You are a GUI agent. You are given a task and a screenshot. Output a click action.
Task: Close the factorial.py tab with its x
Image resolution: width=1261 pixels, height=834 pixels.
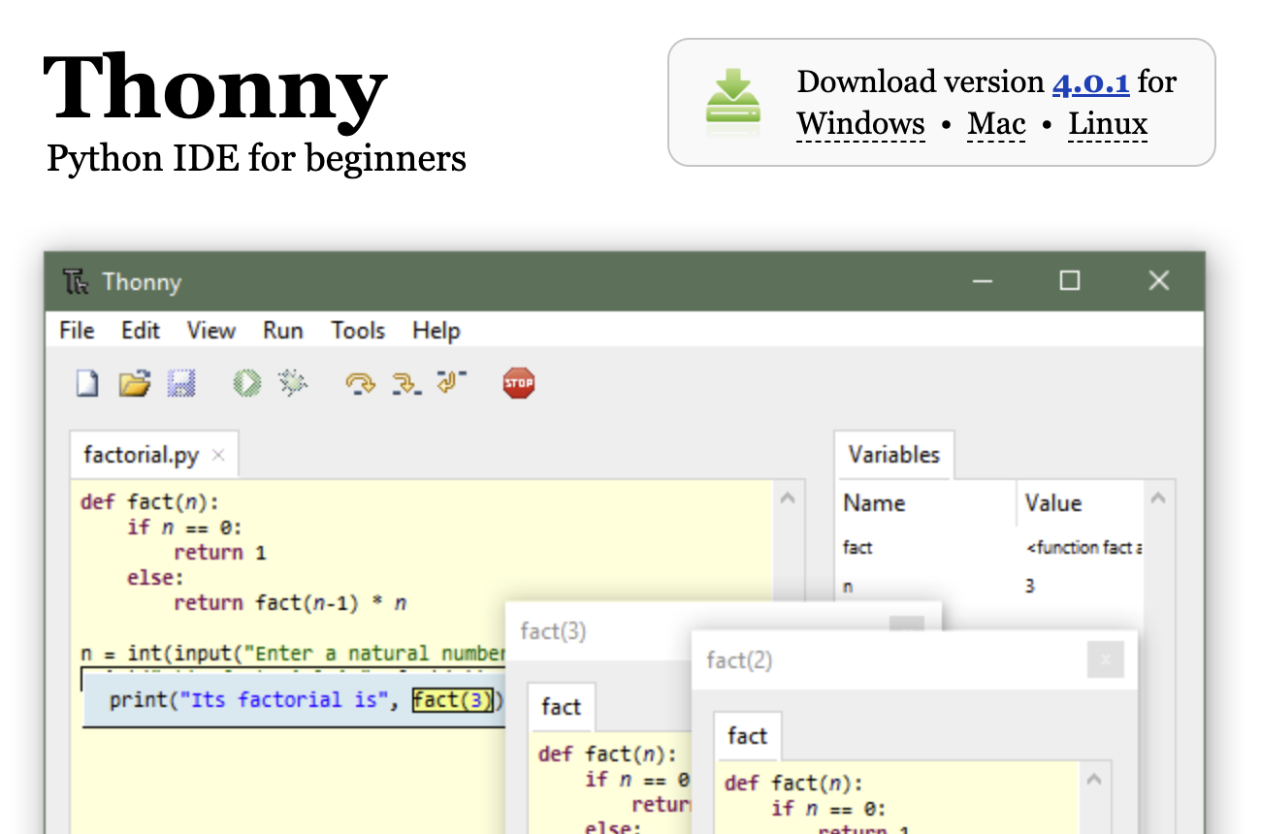pyautogui.click(x=218, y=455)
